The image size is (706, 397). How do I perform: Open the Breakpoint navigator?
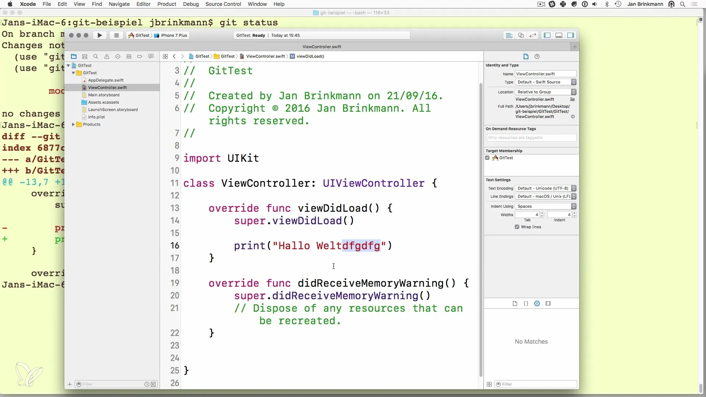[140, 56]
